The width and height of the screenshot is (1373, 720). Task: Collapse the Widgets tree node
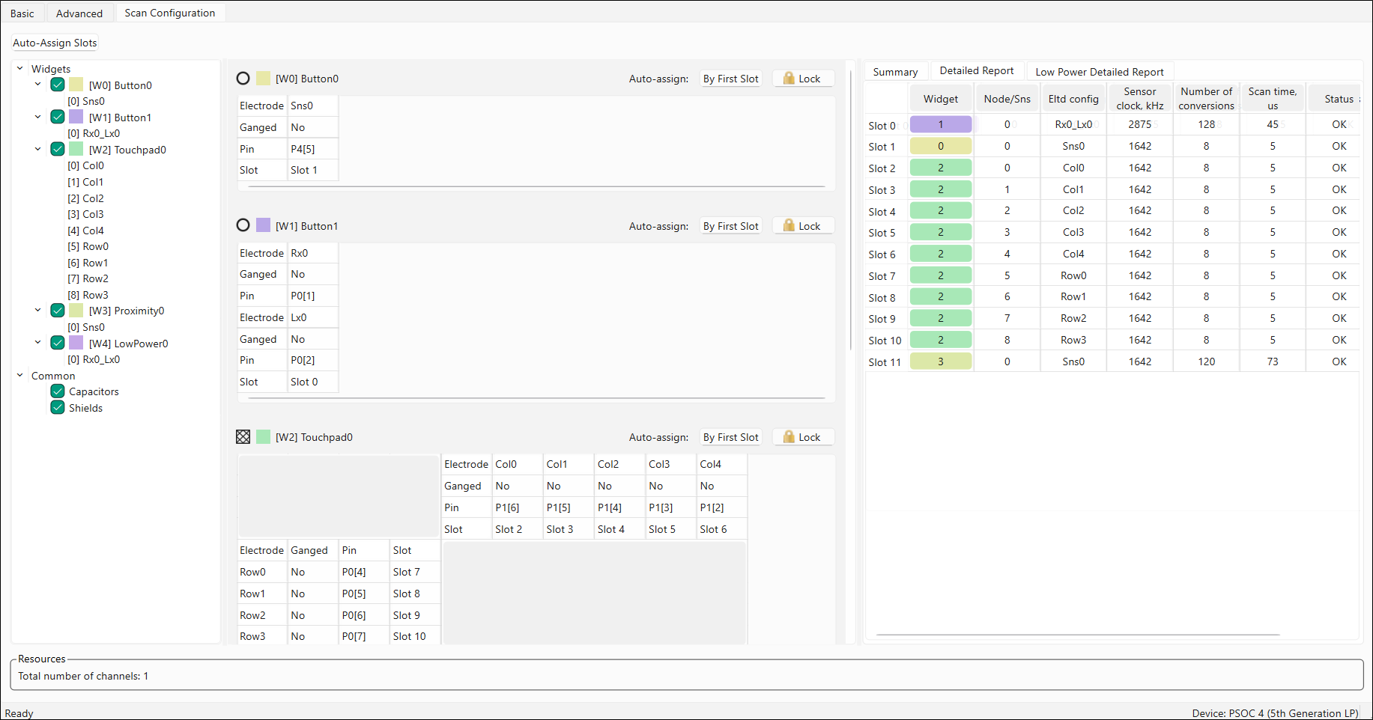(x=20, y=68)
